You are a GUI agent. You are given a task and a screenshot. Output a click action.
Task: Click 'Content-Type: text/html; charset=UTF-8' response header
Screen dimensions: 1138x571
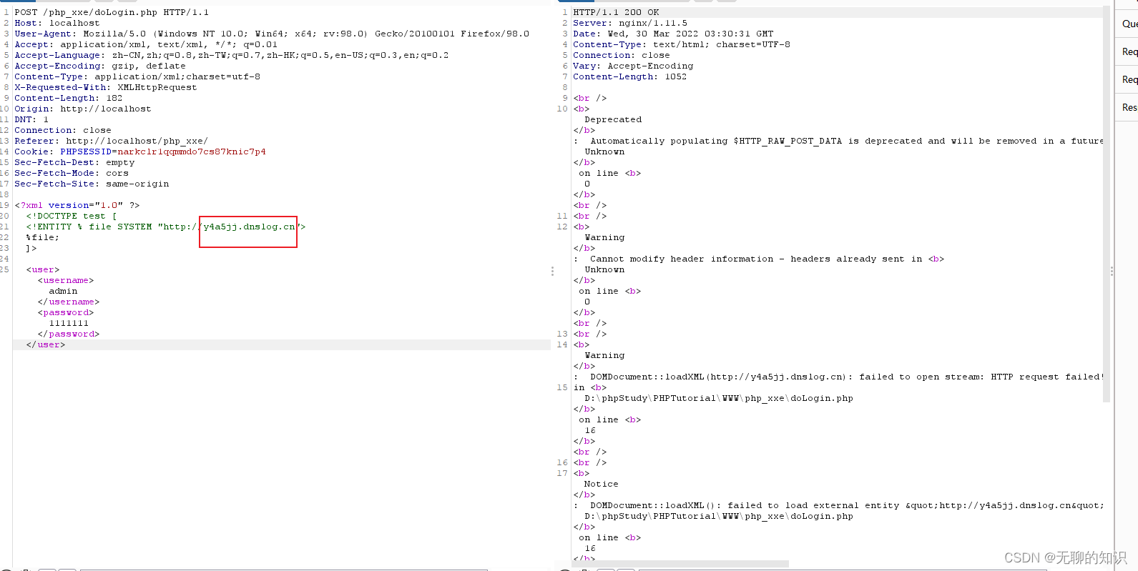click(x=682, y=44)
